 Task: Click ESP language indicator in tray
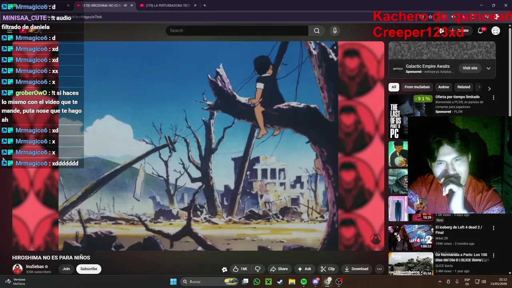pos(467,282)
